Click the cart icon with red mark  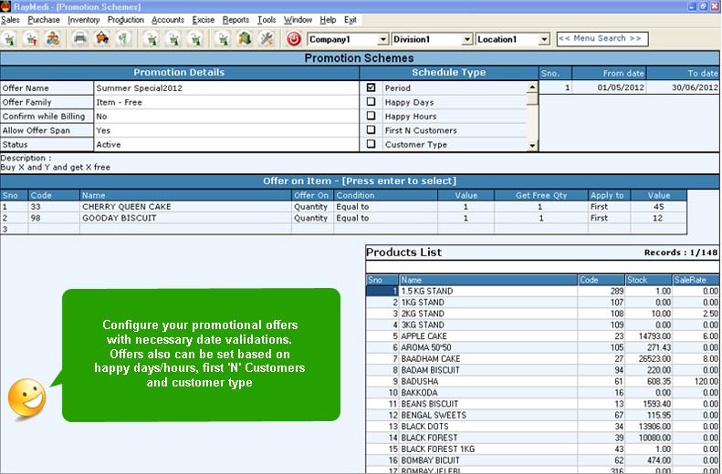pyautogui.click(x=31, y=39)
